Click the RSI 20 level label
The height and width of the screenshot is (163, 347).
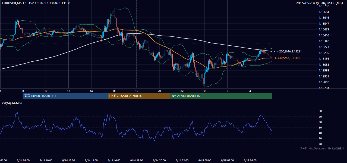point(320,144)
